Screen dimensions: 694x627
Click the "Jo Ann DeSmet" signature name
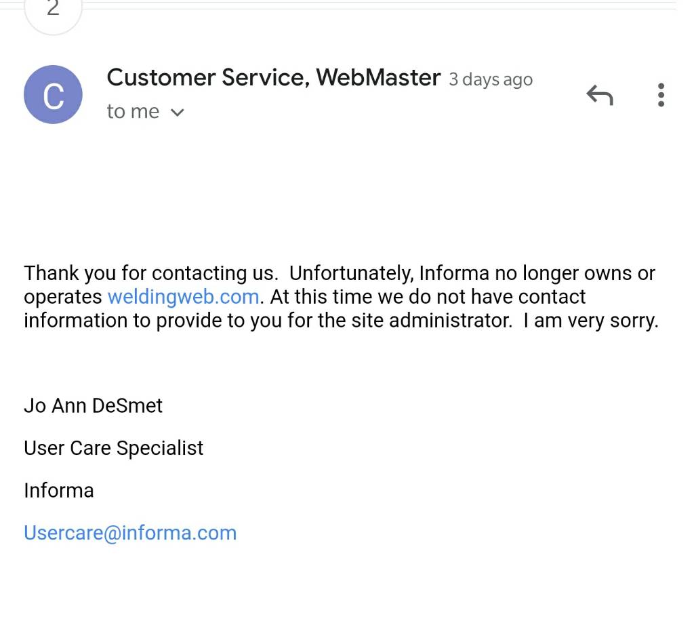[94, 405]
